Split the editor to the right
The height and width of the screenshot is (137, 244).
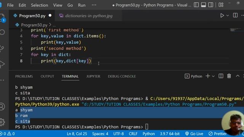(235, 15)
